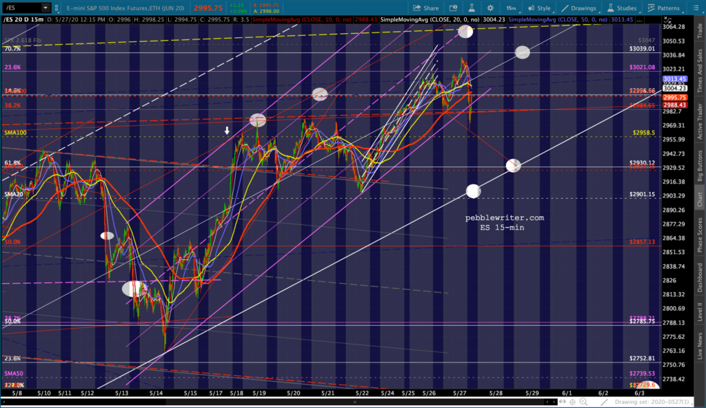Click the $2958.5 level label
Image resolution: width=706 pixels, height=408 pixels.
pyautogui.click(x=644, y=133)
